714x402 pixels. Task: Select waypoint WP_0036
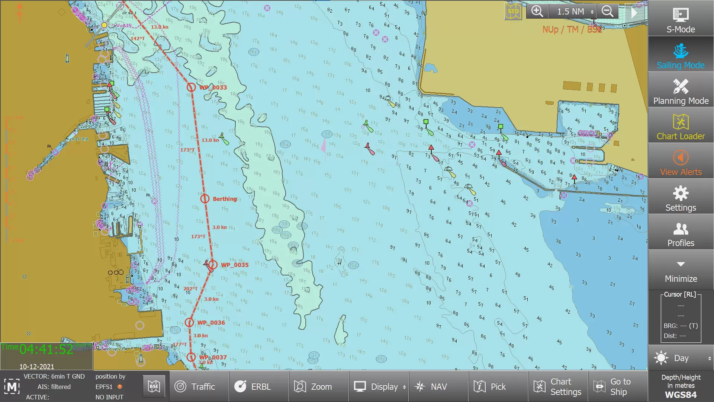click(189, 322)
